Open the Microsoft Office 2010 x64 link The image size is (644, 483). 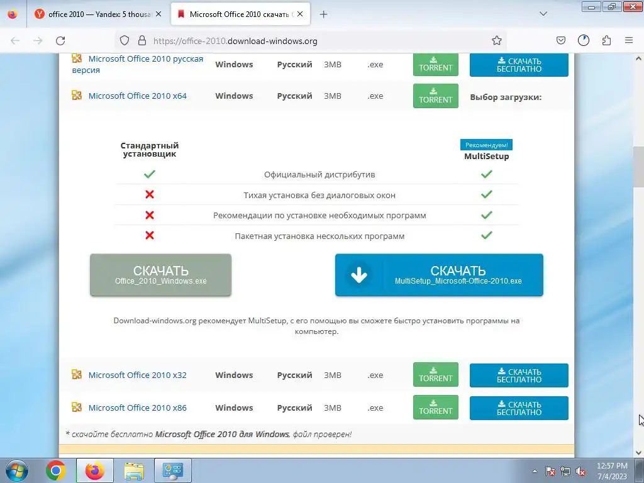pos(138,96)
